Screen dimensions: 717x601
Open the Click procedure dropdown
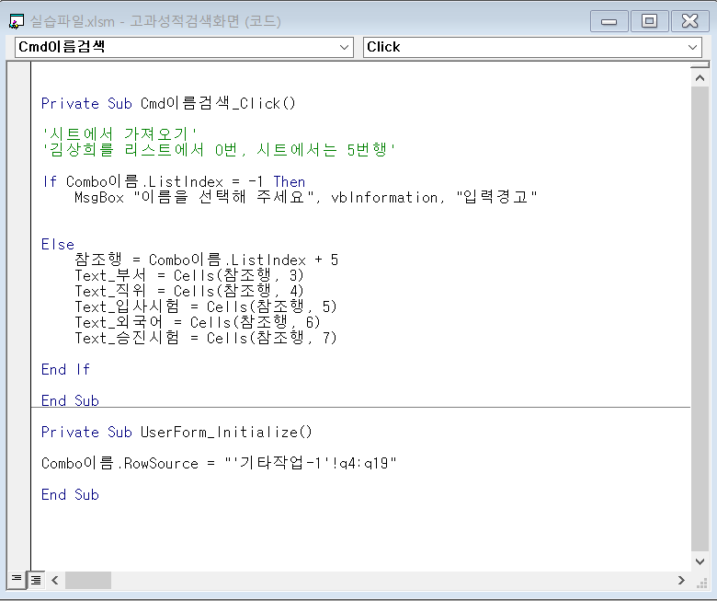(x=532, y=47)
